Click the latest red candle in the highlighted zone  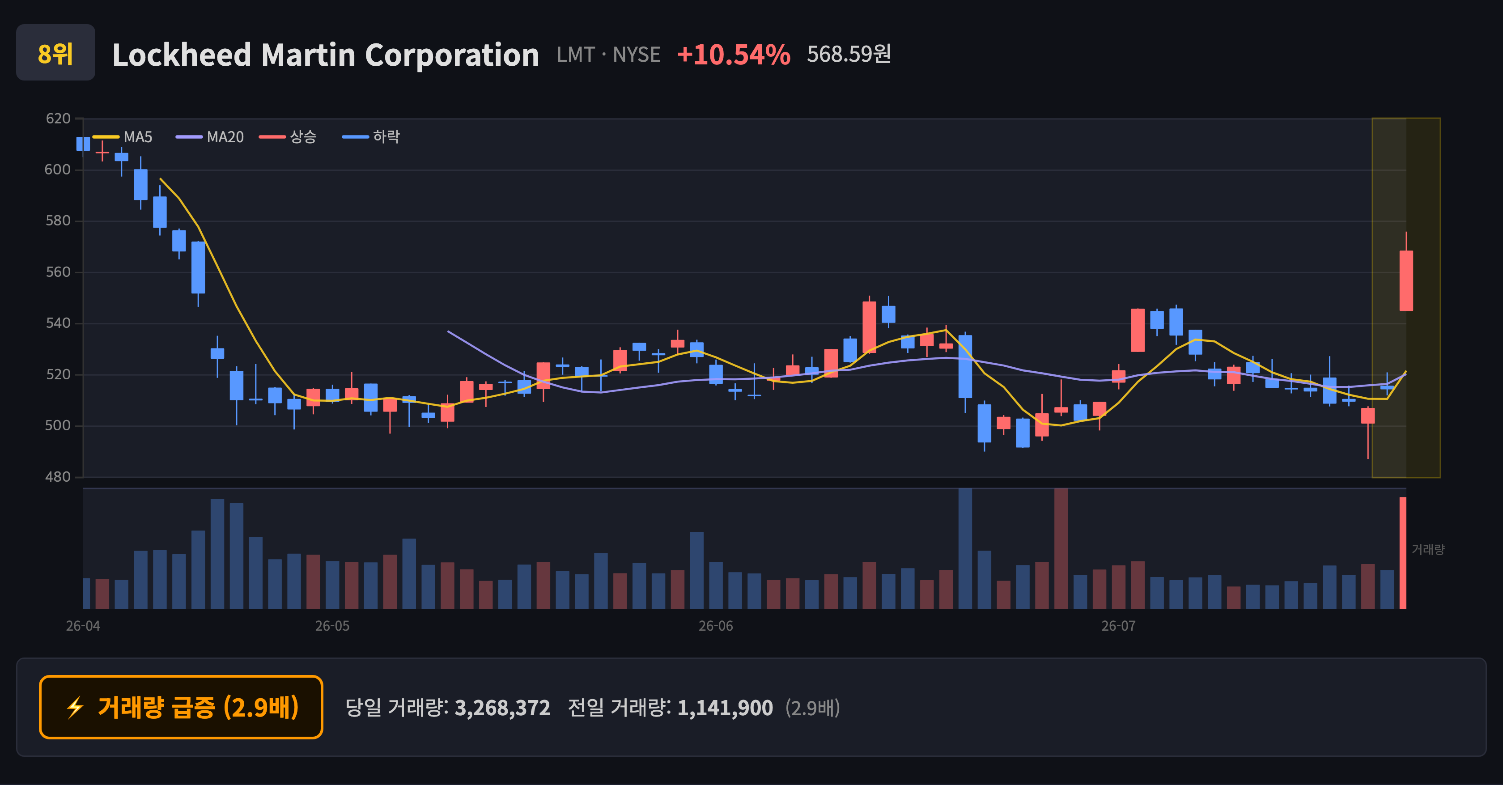tap(1406, 280)
